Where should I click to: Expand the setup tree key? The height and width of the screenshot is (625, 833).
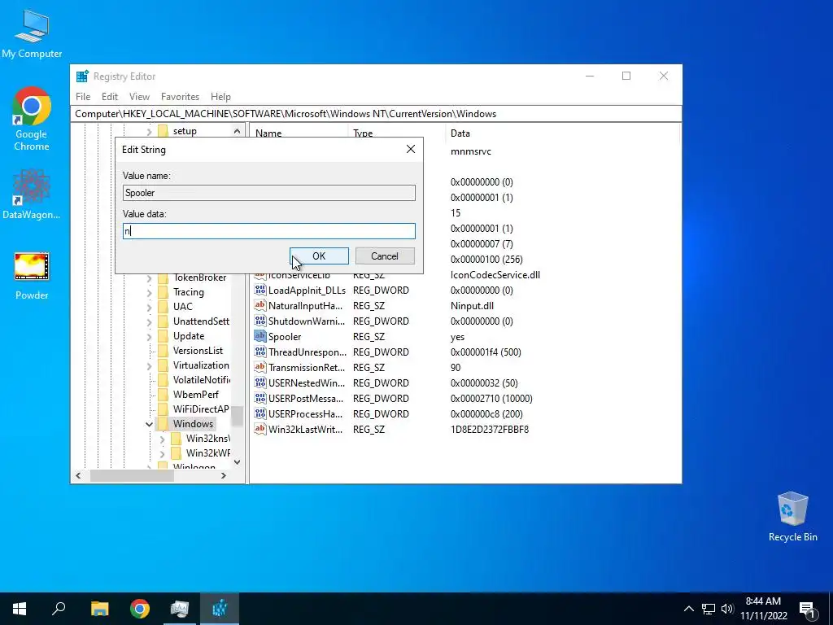(x=150, y=131)
